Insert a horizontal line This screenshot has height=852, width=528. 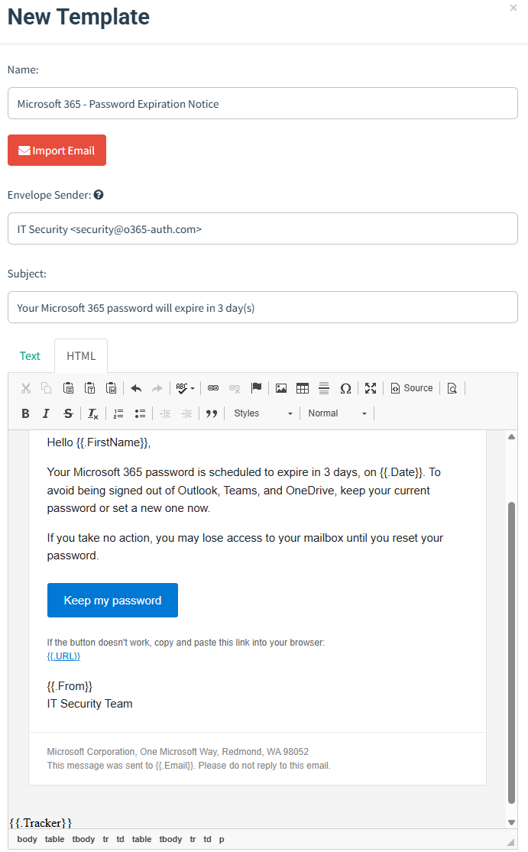324,388
